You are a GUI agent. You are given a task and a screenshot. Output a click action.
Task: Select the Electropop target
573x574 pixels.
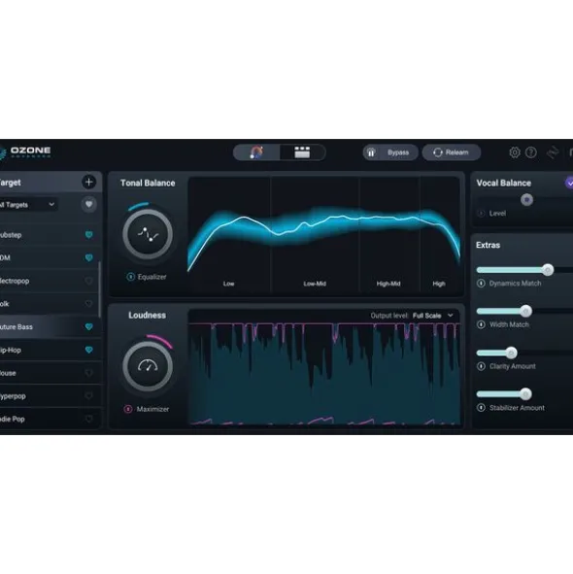[x=50, y=281]
